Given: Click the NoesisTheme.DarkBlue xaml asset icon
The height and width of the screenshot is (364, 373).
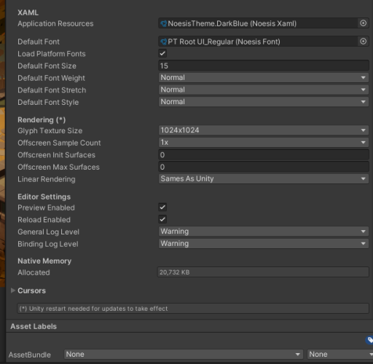Looking at the screenshot, I should pyautogui.click(x=164, y=23).
